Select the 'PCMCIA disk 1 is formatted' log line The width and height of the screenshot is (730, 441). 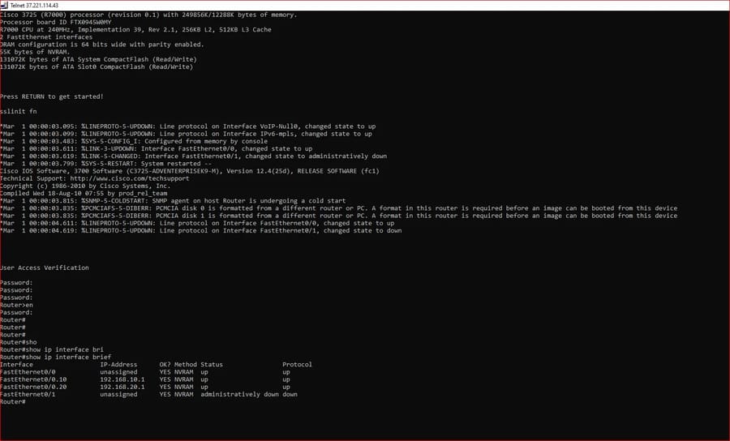(338, 216)
